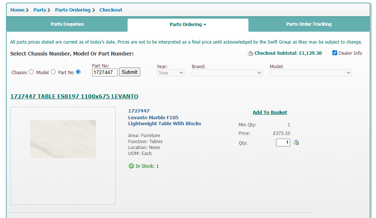Switch to the Parts Enquiries tab
The width and height of the screenshot is (376, 218).
(x=67, y=24)
